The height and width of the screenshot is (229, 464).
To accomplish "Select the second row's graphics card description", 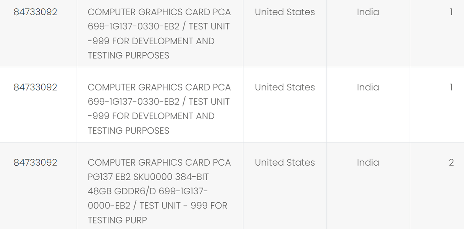I will coord(159,109).
